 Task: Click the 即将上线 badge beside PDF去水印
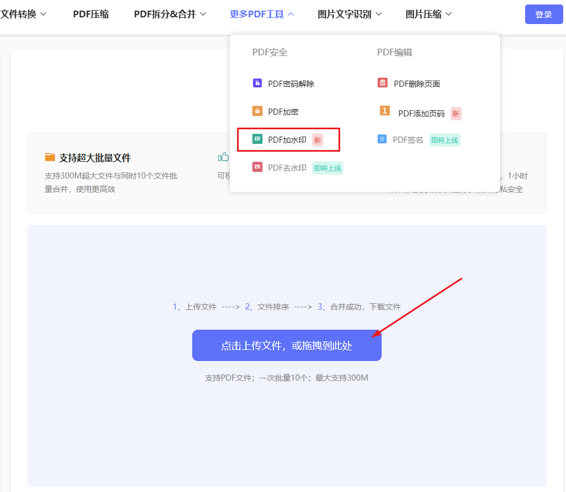pos(327,167)
